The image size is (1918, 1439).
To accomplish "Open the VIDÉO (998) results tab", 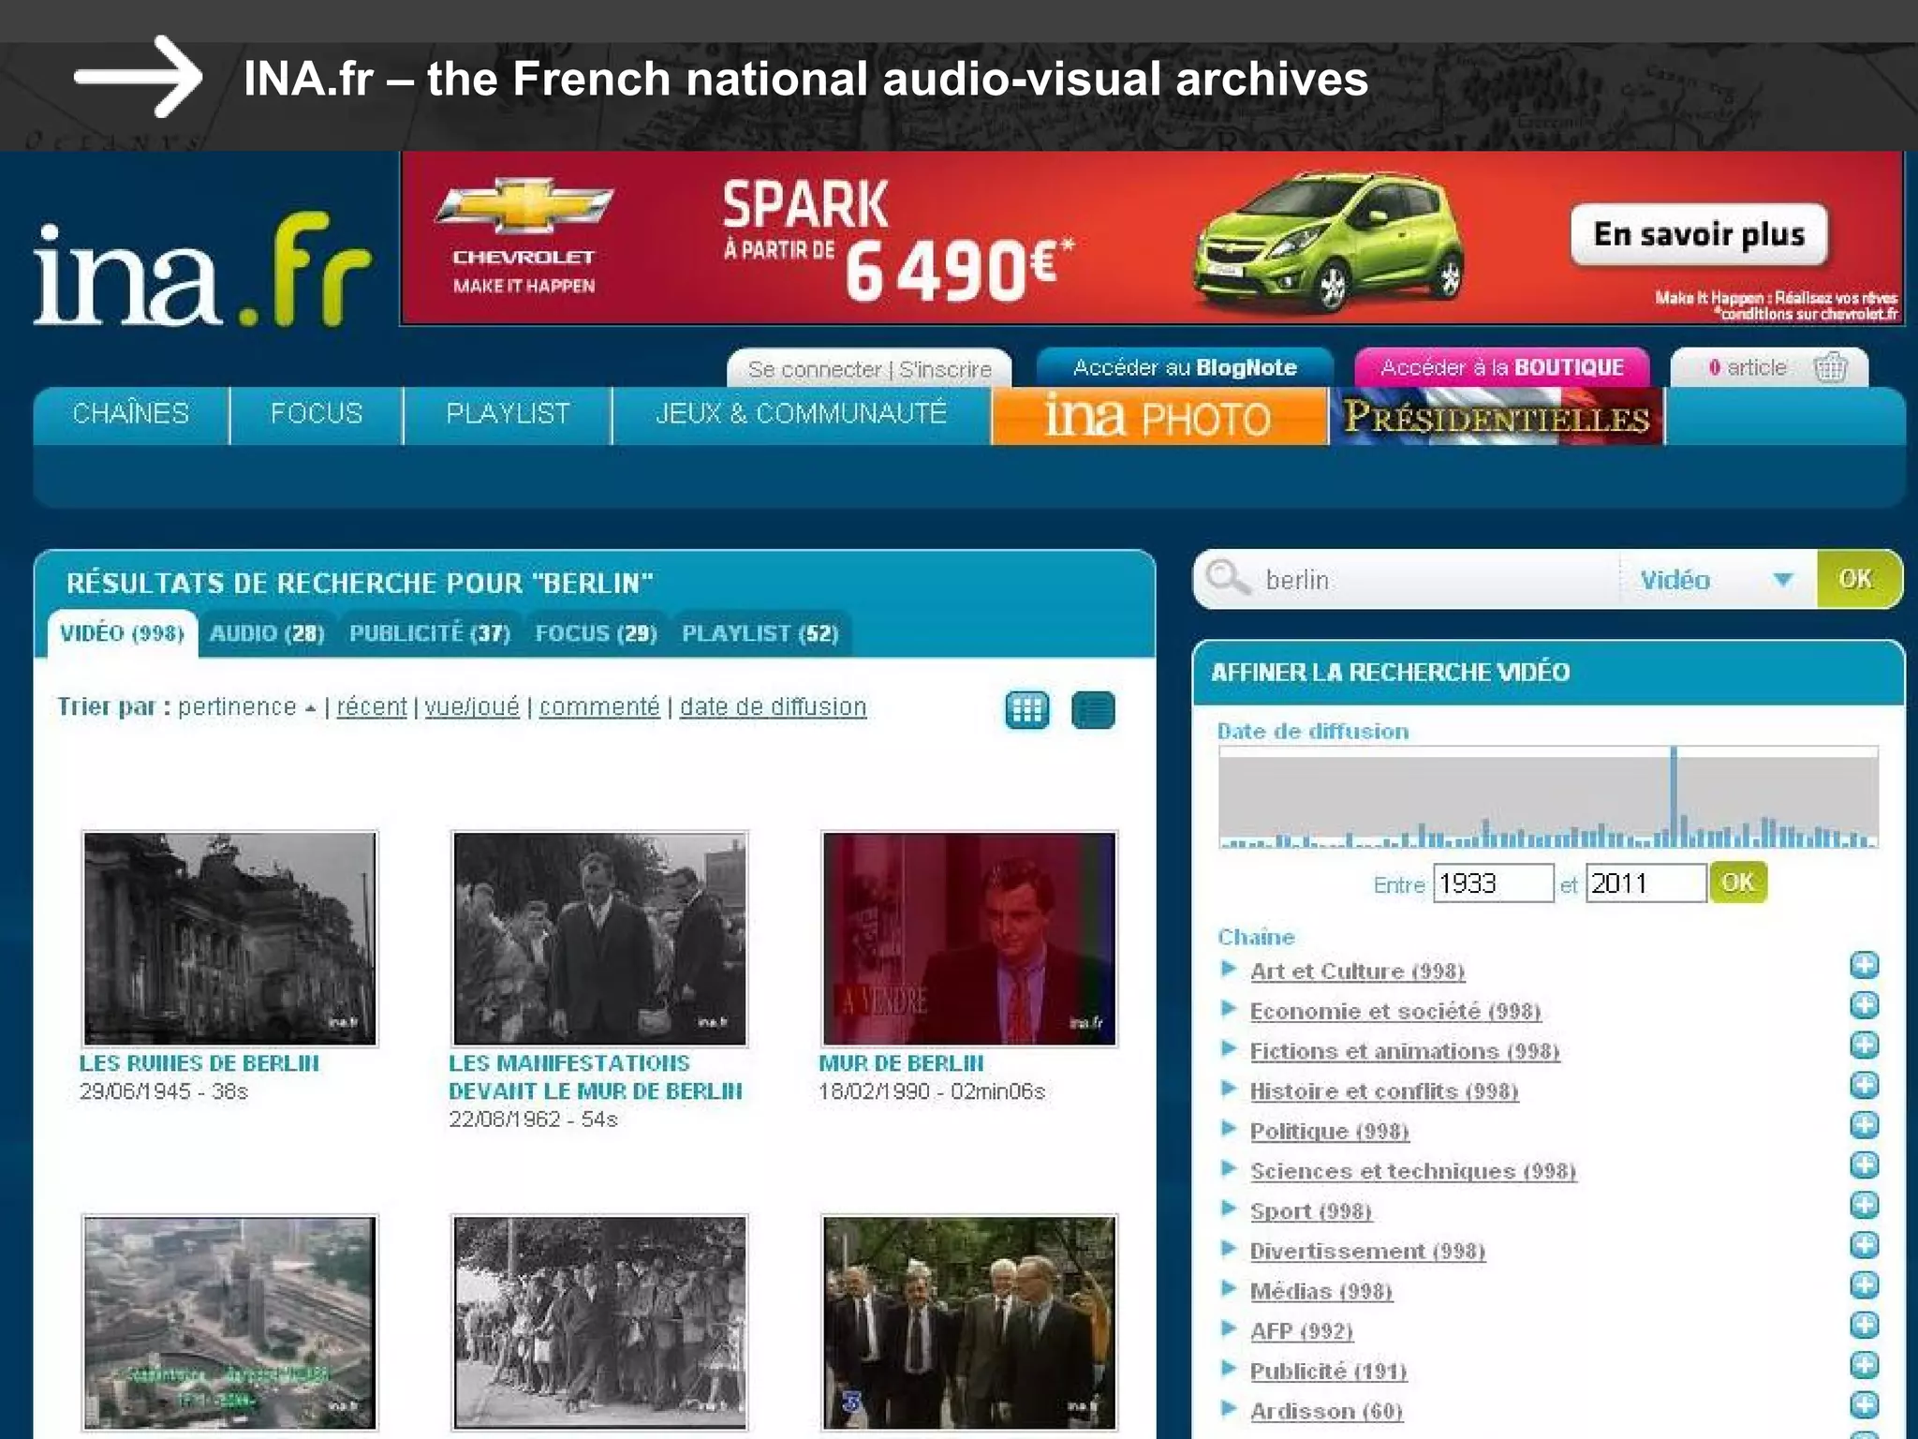I will [122, 633].
